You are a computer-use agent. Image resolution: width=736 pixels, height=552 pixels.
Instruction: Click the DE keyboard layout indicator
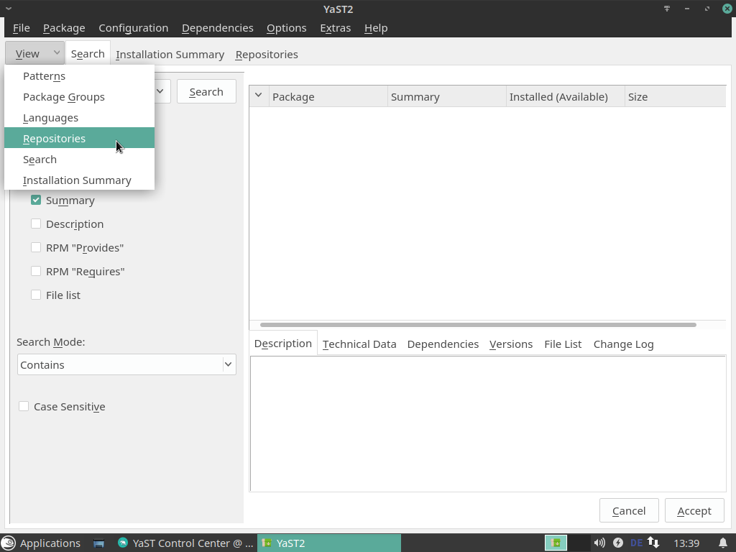click(x=636, y=543)
